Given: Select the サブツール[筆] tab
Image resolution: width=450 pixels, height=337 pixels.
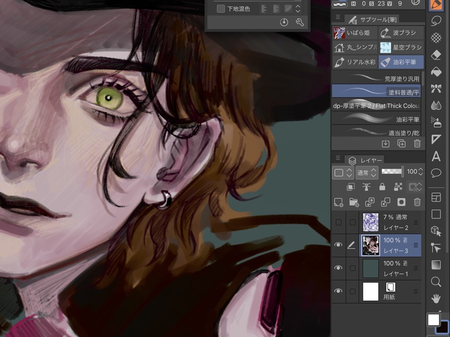Looking at the screenshot, I should point(372,19).
